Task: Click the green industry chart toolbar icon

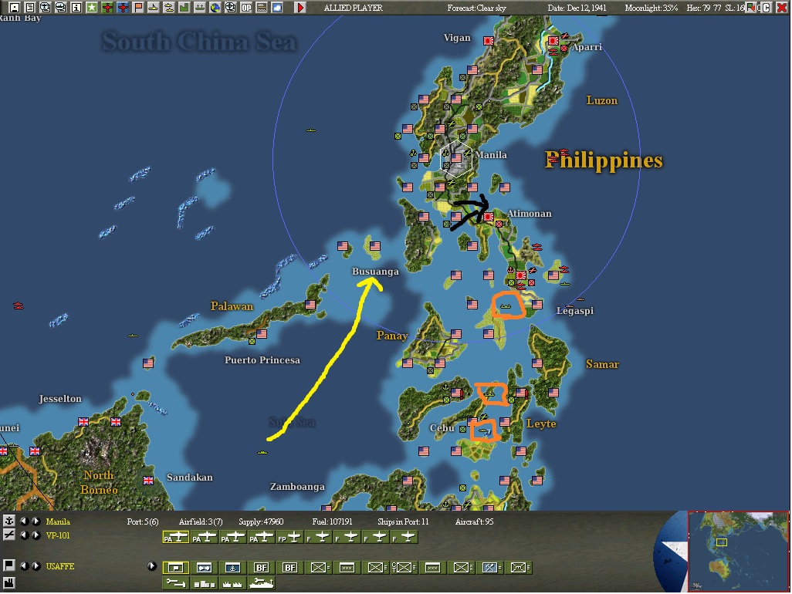Action: point(184,8)
